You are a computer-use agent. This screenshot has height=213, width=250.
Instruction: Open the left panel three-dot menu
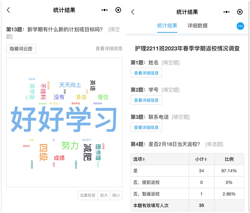click(104, 10)
